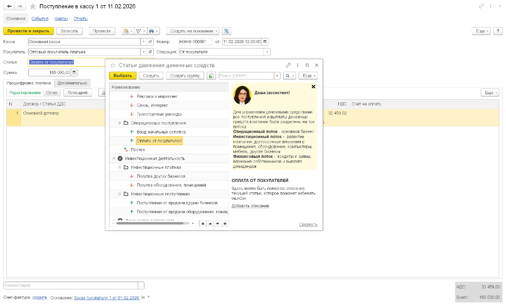Screen dimensions: 506x305
Task: Click the back arrow navigation button
Action: click(9, 6)
